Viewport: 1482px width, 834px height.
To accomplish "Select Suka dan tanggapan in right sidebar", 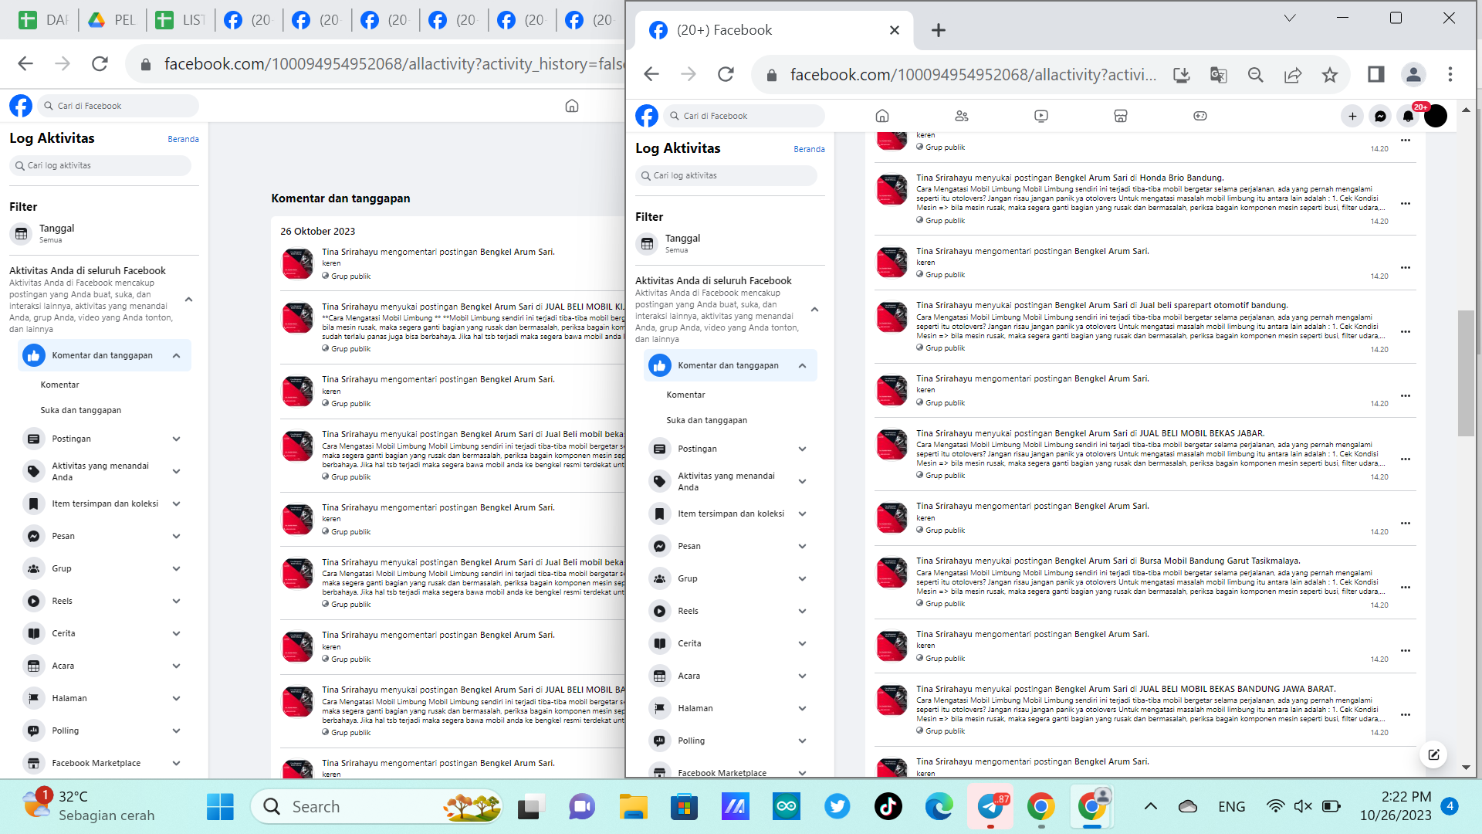I will point(706,420).
